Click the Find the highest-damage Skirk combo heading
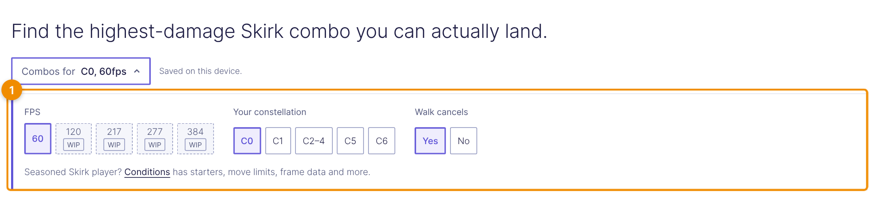Image resolution: width=889 pixels, height=206 pixels. pyautogui.click(x=279, y=31)
